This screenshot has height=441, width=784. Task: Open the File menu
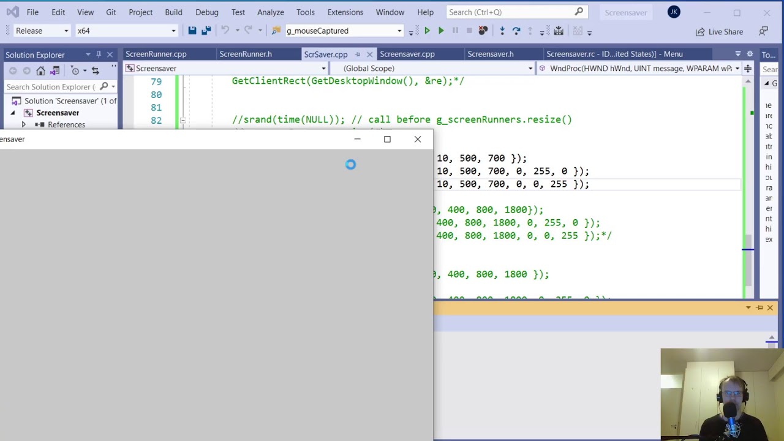[32, 12]
